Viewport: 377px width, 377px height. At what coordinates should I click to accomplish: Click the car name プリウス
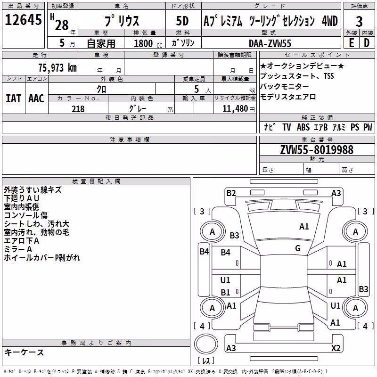tap(122, 21)
